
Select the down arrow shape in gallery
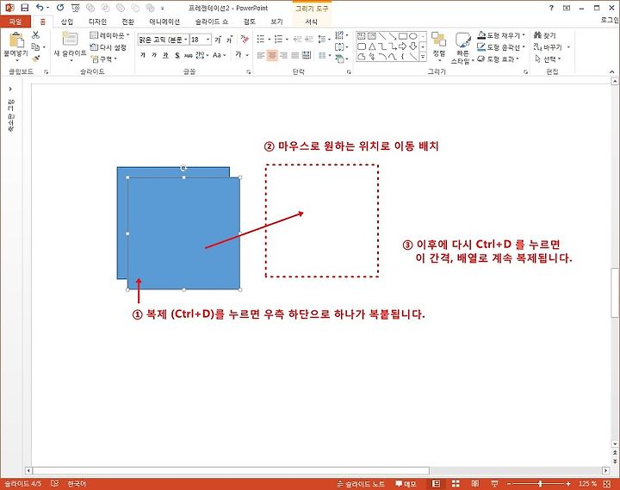point(412,47)
